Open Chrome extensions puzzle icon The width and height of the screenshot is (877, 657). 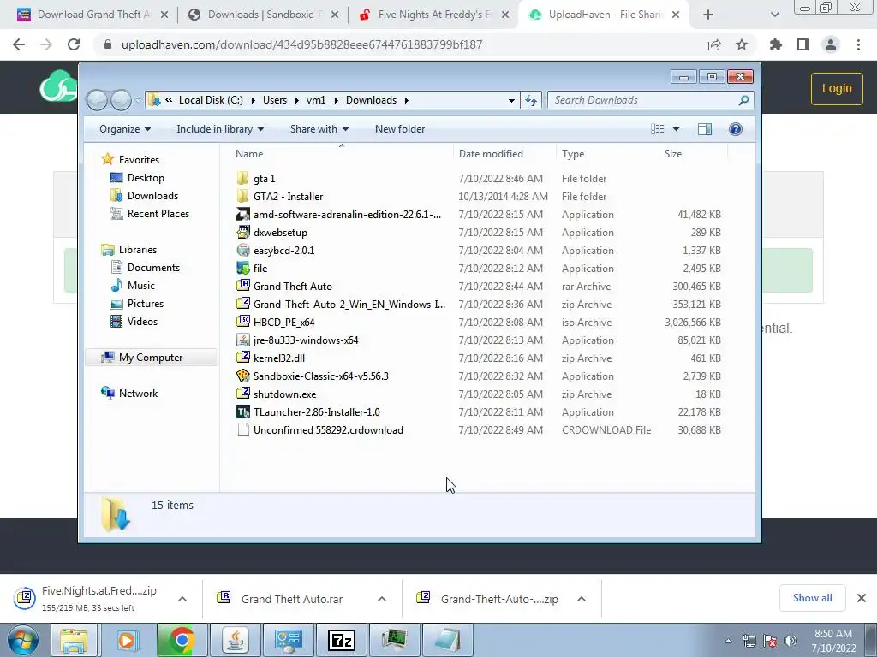click(776, 44)
